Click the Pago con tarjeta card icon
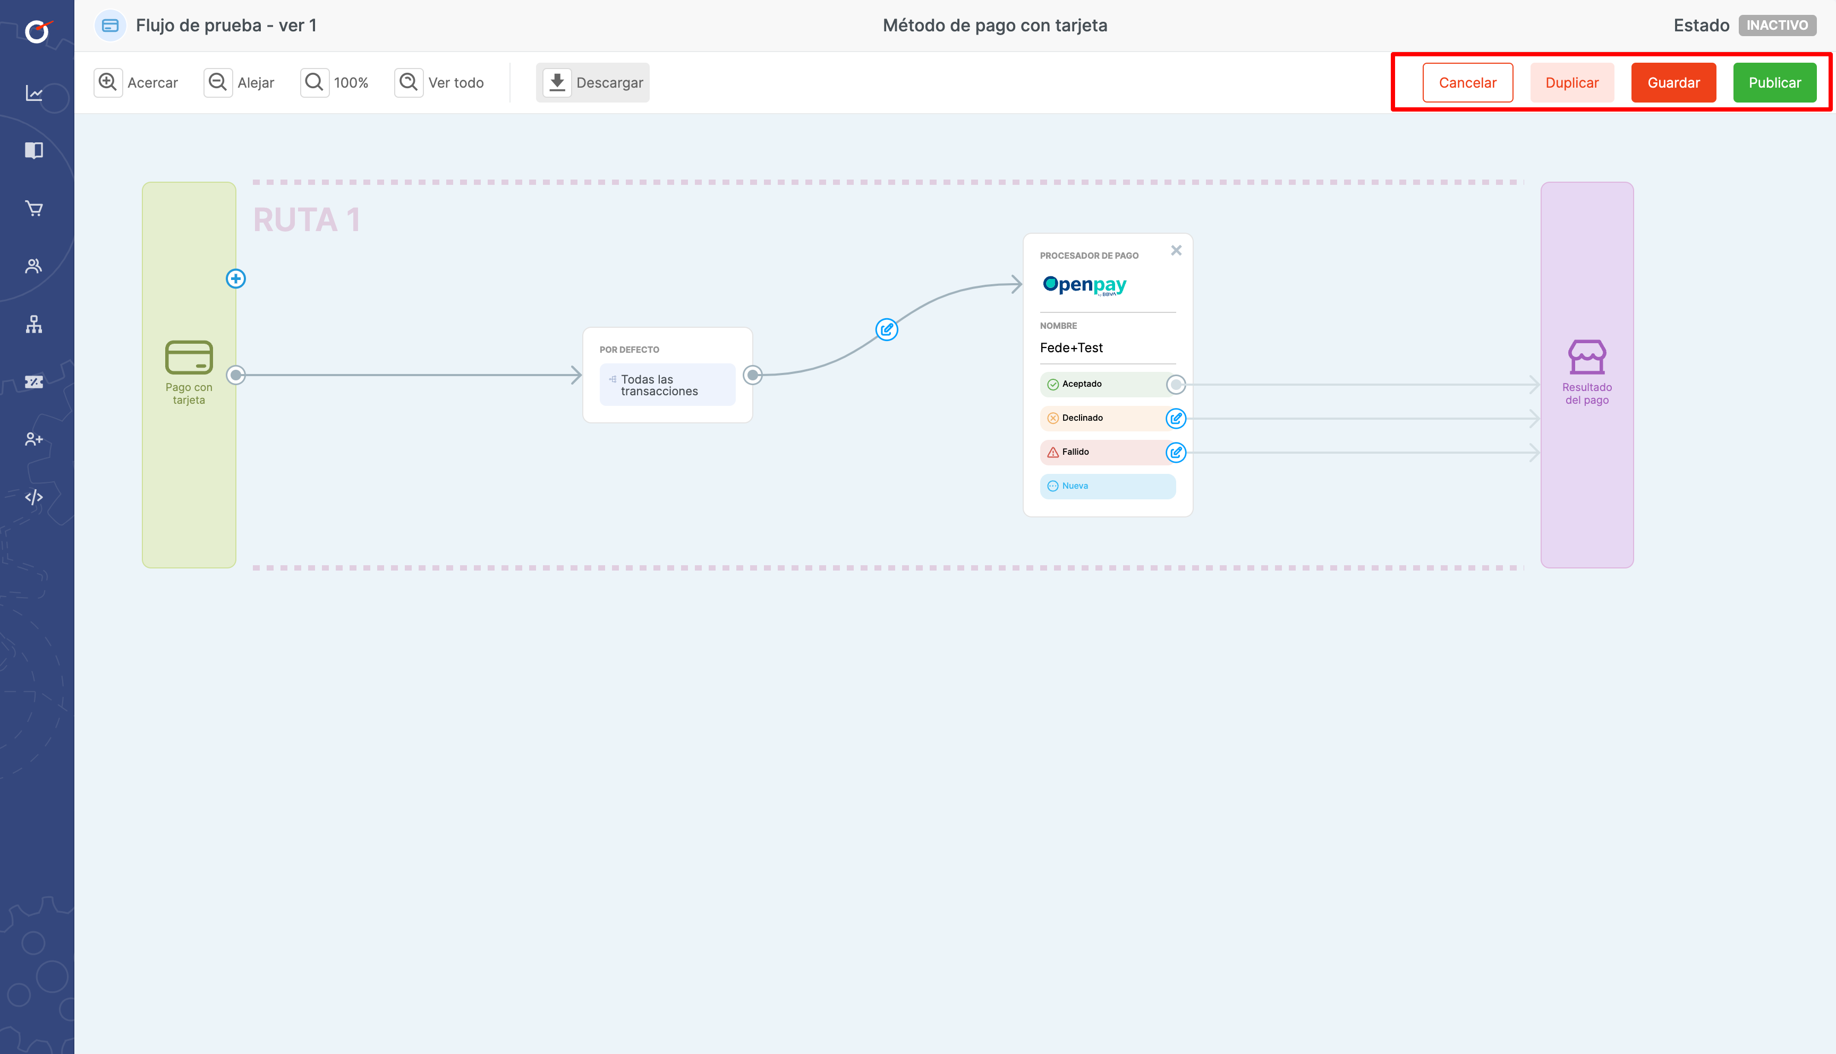1836x1054 pixels. [189, 357]
